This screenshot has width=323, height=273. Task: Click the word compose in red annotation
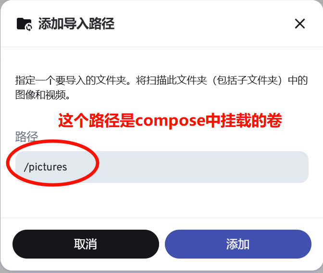170,121
